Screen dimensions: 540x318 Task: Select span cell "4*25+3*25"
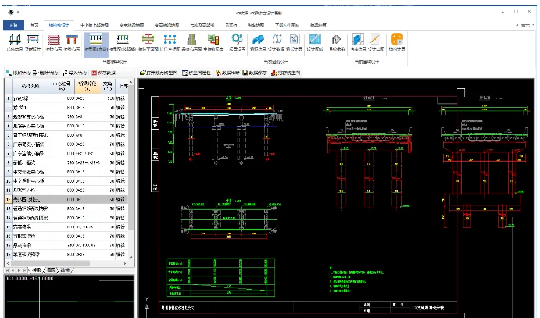point(87,153)
